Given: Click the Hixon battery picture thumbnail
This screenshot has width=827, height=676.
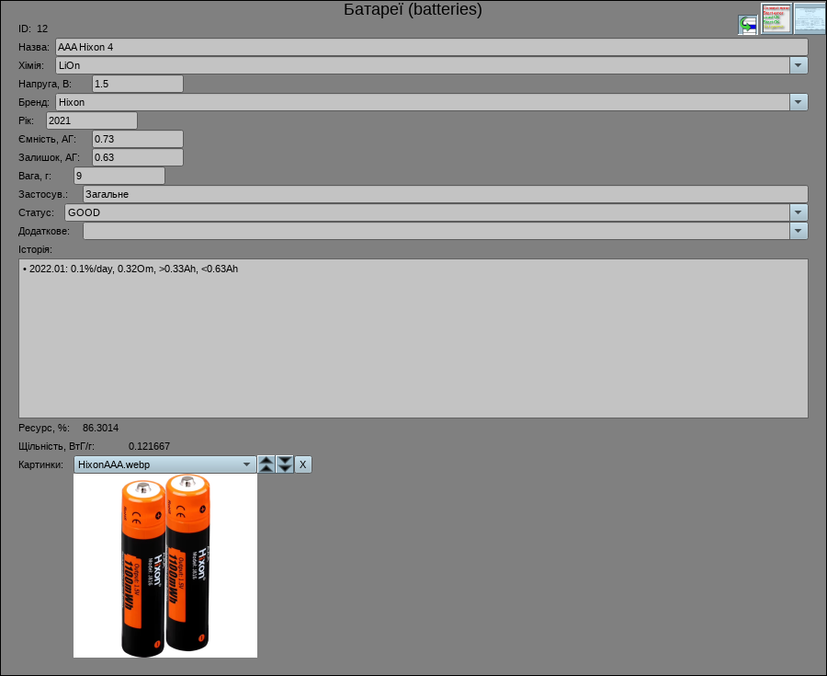Looking at the screenshot, I should point(165,566).
